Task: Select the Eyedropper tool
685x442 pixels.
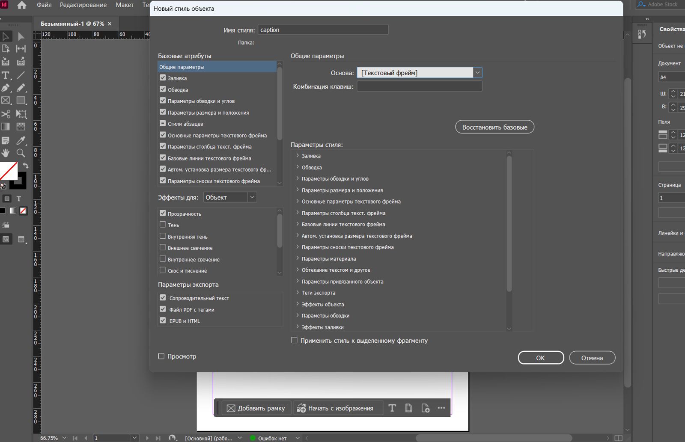Action: 21,140
